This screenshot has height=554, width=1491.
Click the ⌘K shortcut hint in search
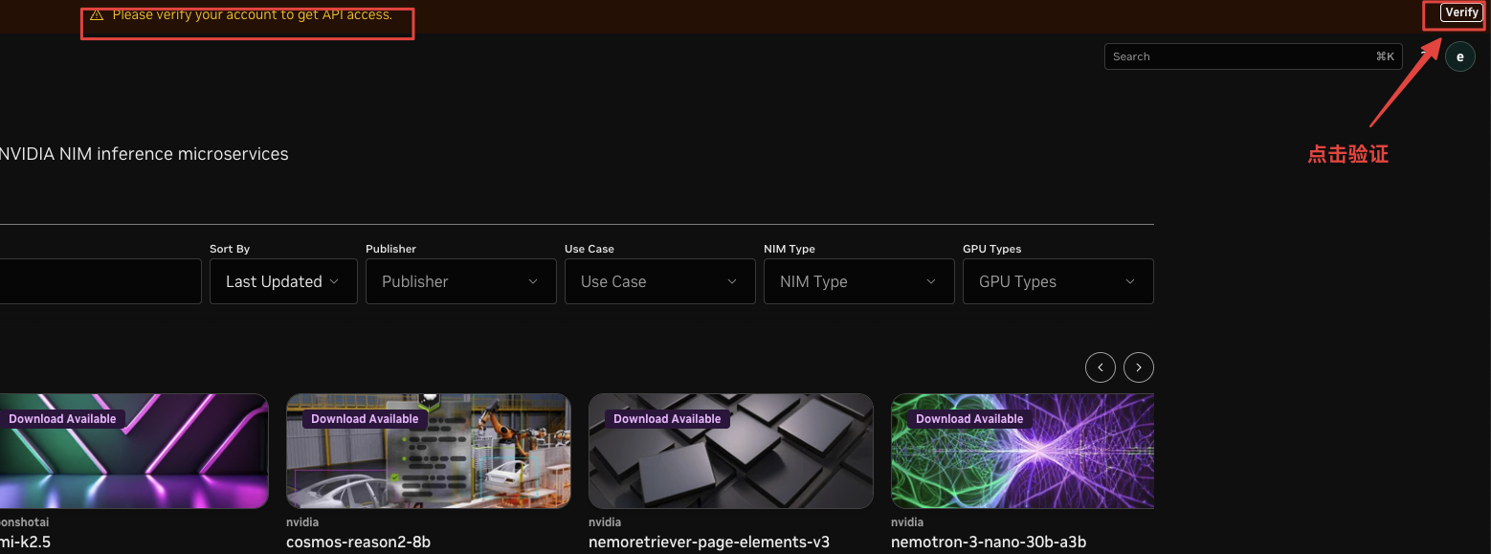pos(1385,56)
